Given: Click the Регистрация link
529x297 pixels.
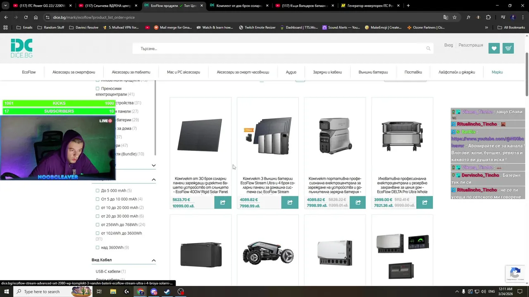Looking at the screenshot, I should 471,45.
